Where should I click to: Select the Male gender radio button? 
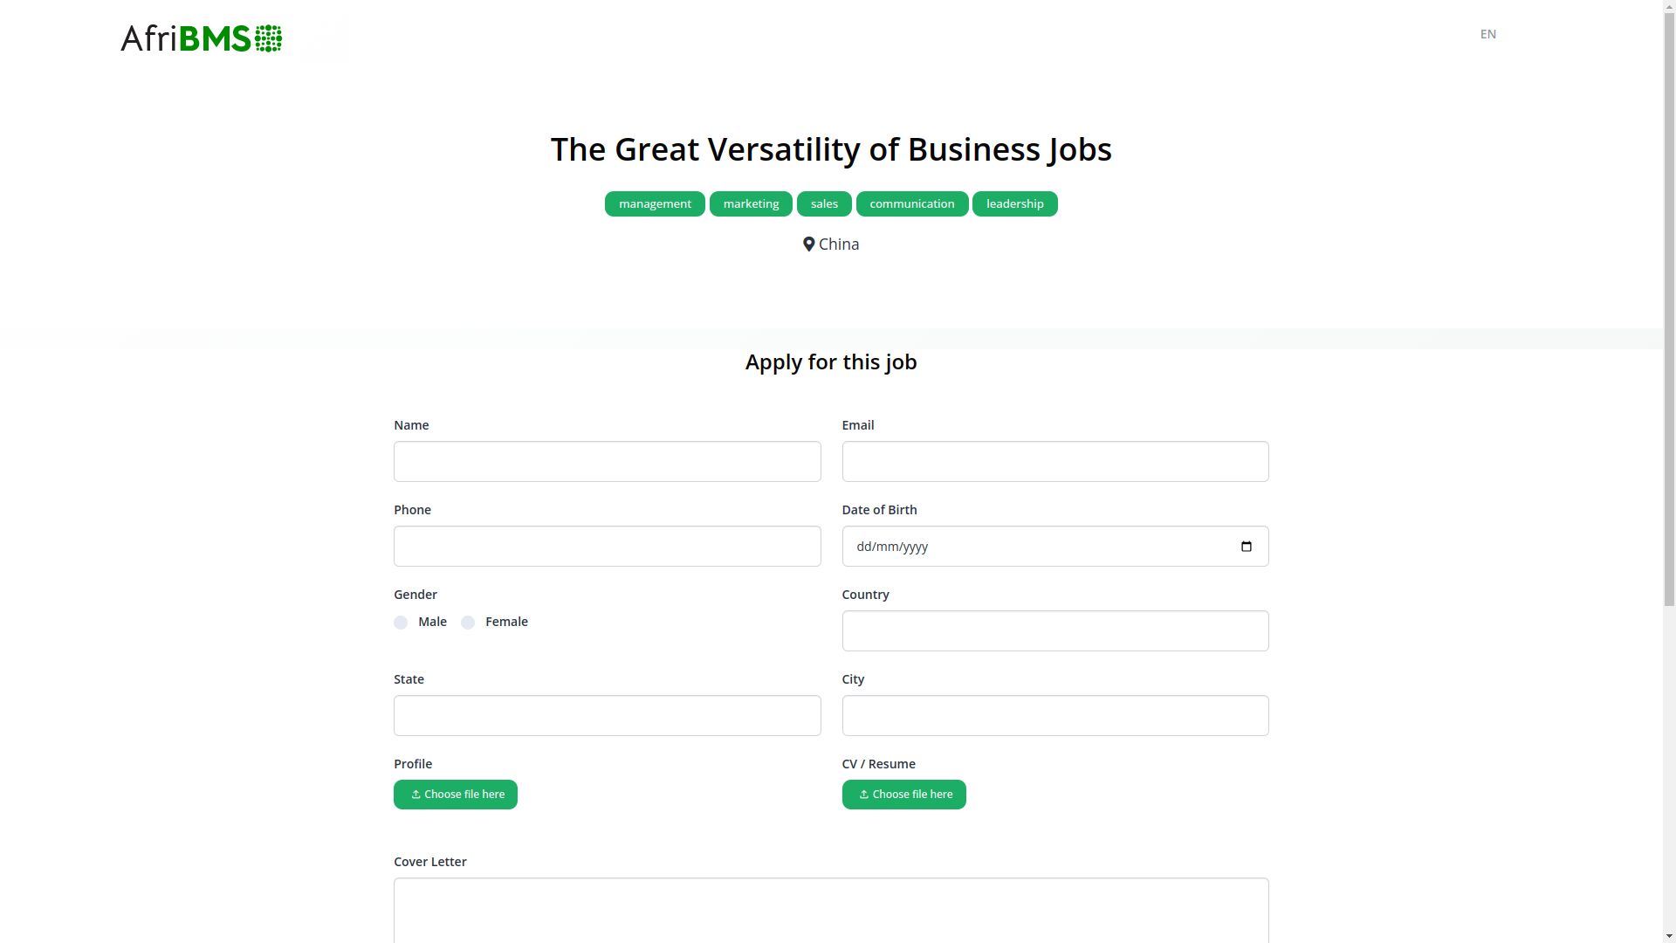(x=401, y=623)
